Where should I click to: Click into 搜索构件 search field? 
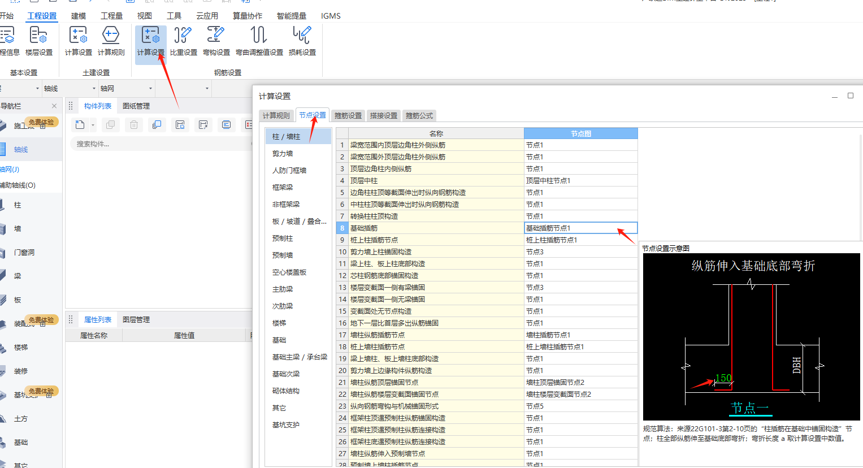coord(161,144)
